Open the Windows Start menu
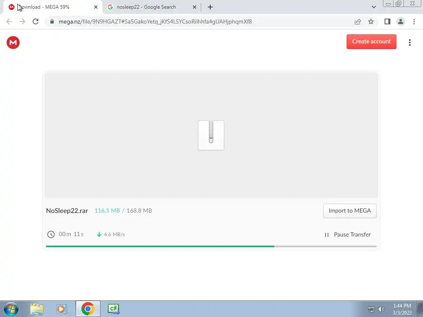The height and width of the screenshot is (317, 423). coord(11,309)
